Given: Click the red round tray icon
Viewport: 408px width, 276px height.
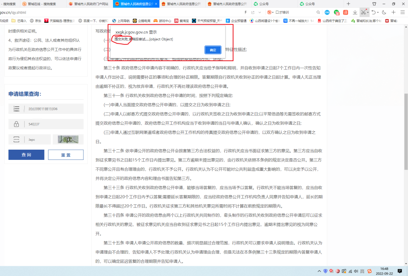Looking at the screenshot, I should click(338, 271).
